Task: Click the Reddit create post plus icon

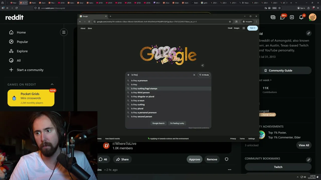Action: coord(292,17)
